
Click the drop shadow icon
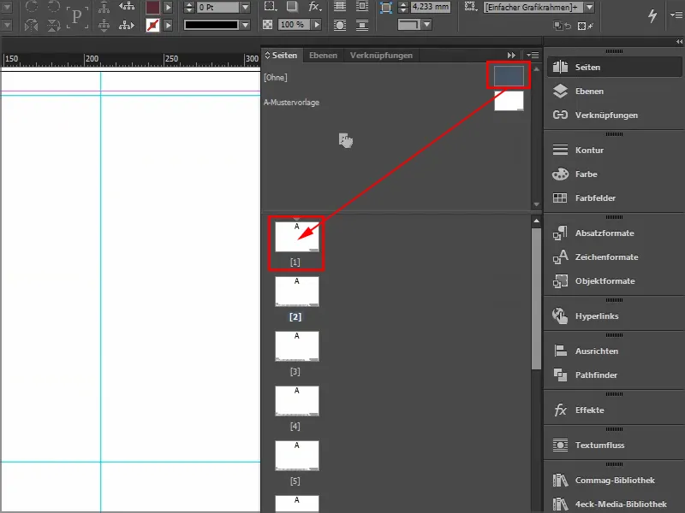click(x=292, y=7)
